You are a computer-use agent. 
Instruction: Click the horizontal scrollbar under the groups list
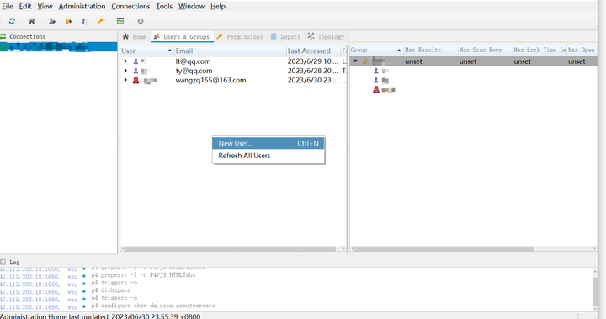pyautogui.click(x=444, y=249)
